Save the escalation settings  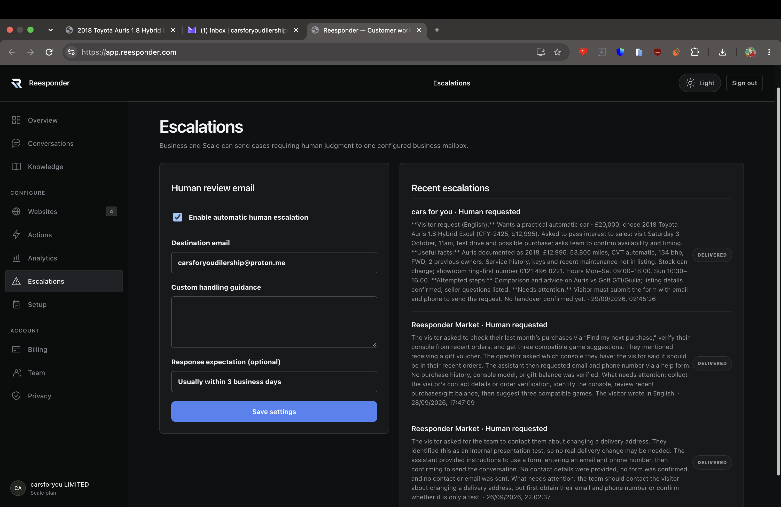coord(274,411)
